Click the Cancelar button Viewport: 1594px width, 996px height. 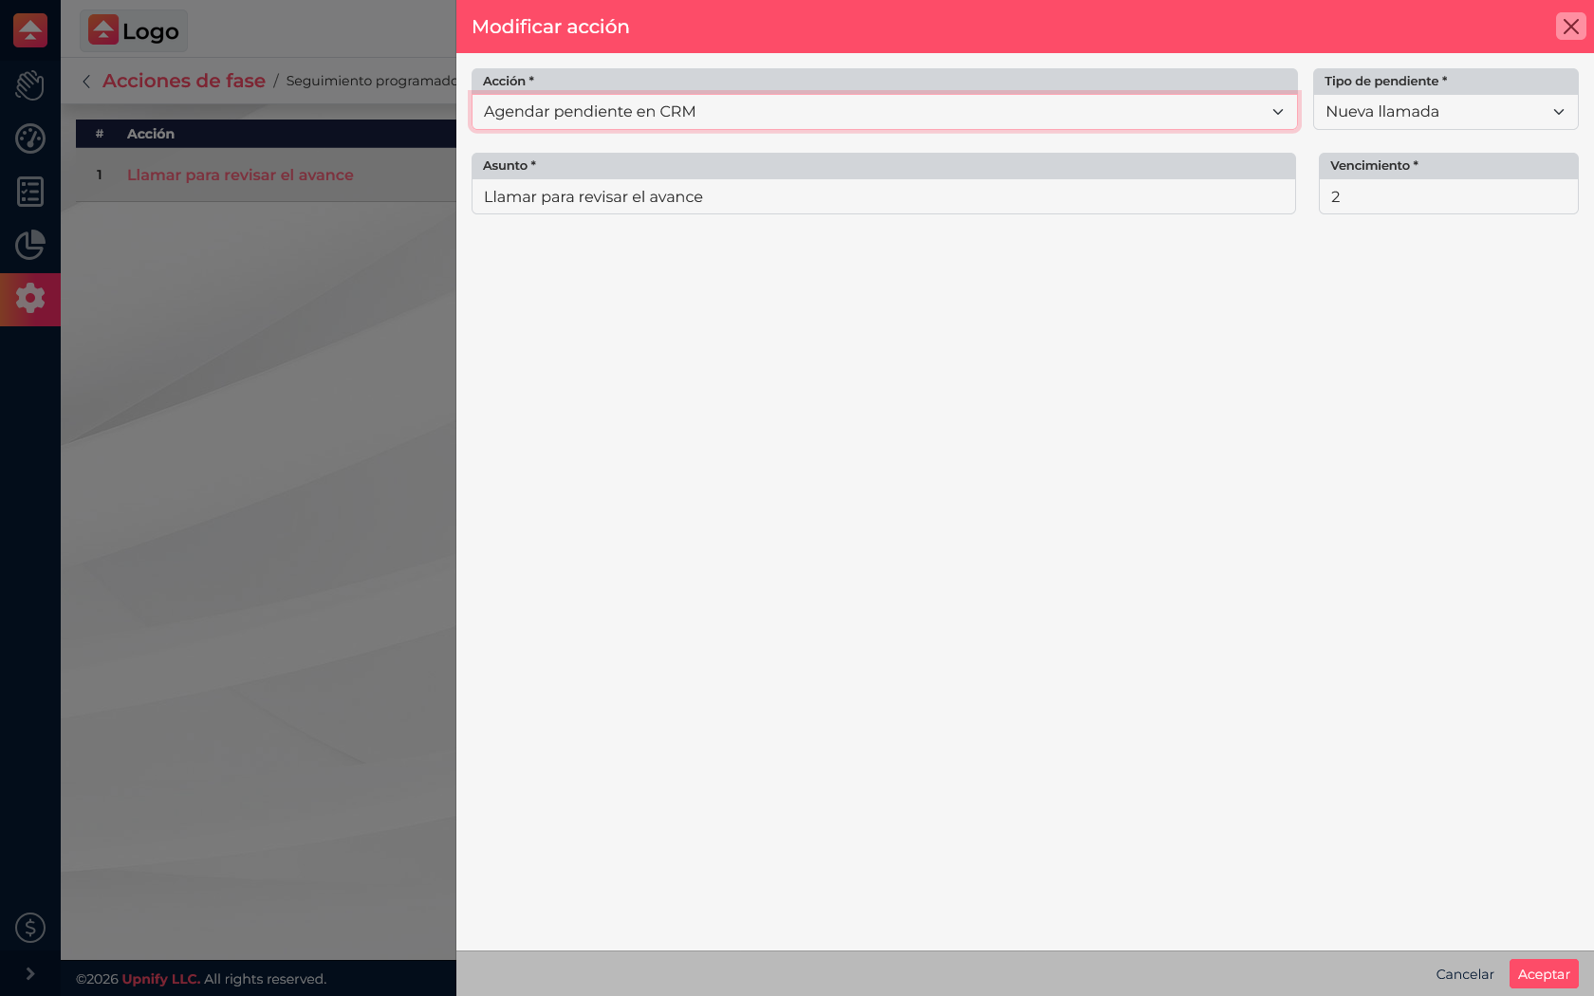point(1465,974)
